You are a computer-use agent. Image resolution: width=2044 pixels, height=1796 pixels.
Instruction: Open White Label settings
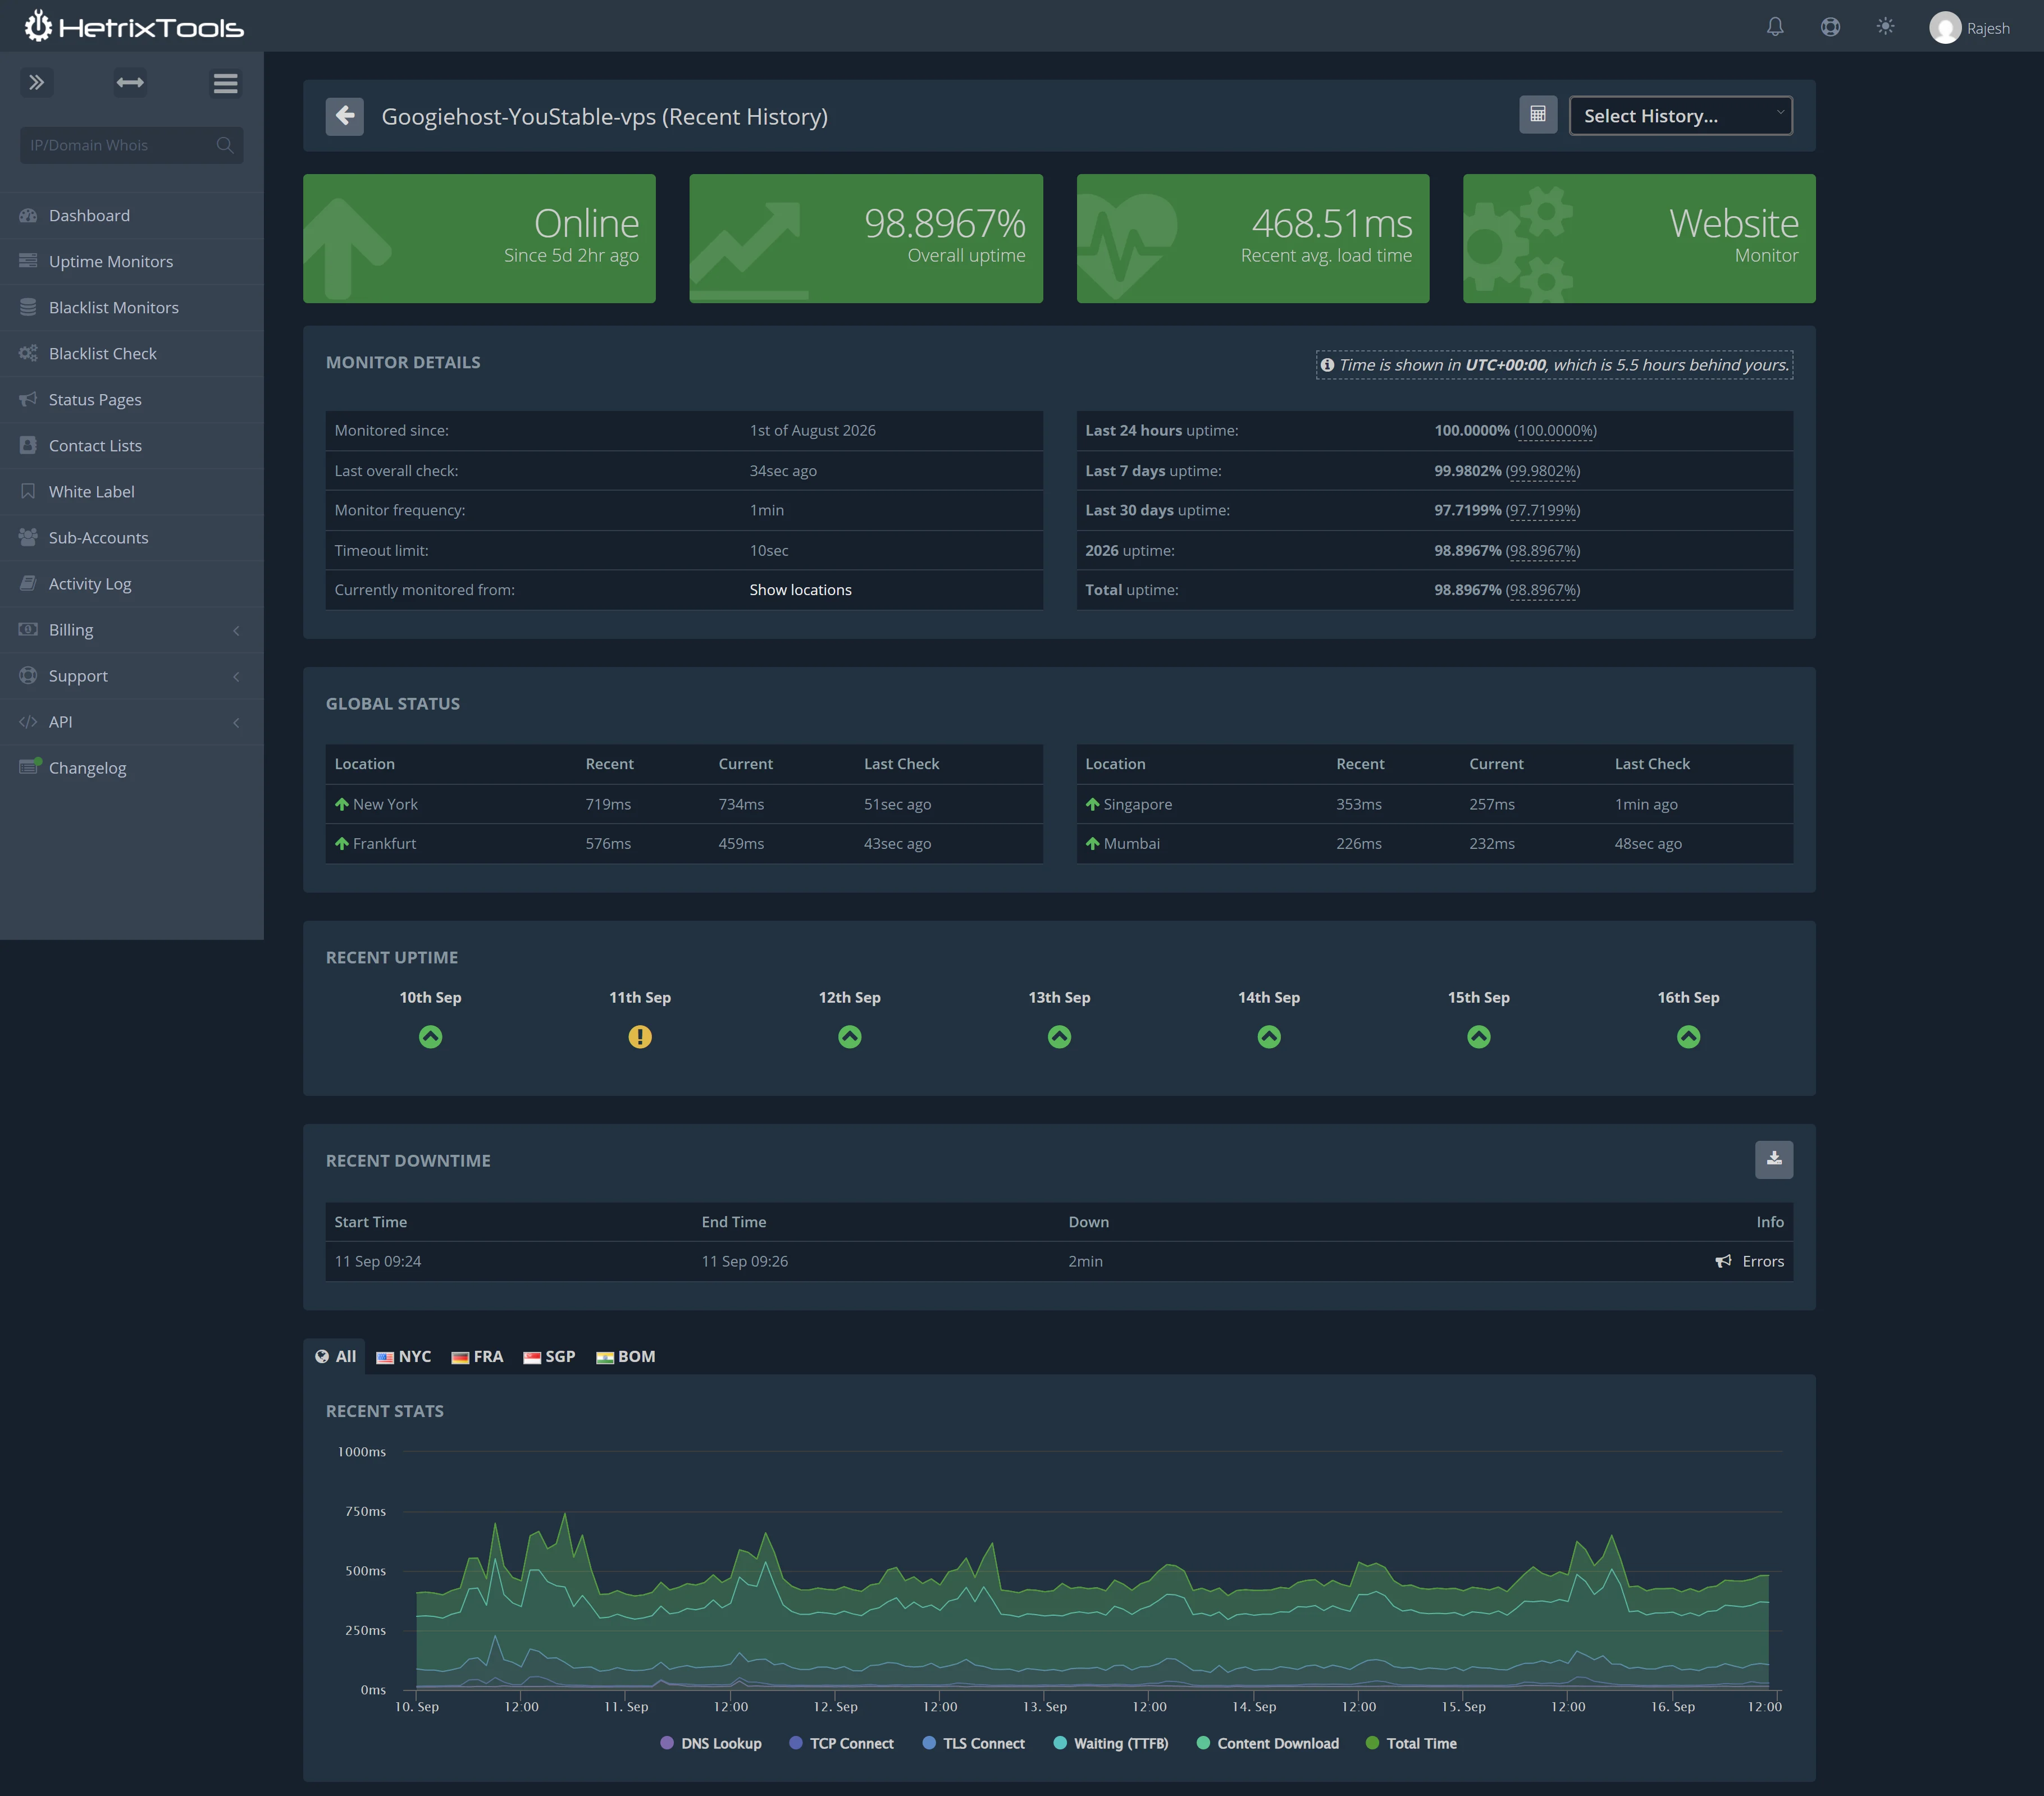[132, 491]
